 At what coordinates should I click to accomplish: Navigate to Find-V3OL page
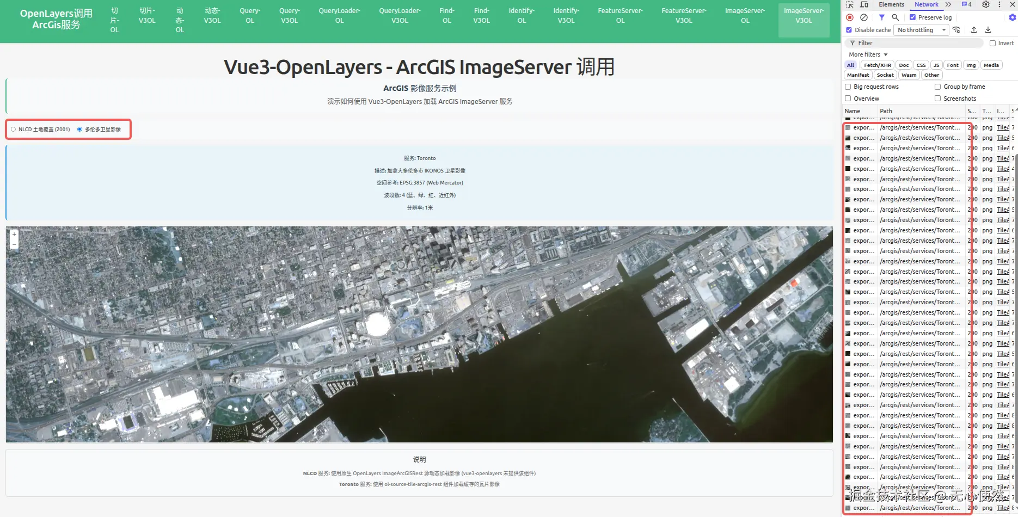pos(481,16)
